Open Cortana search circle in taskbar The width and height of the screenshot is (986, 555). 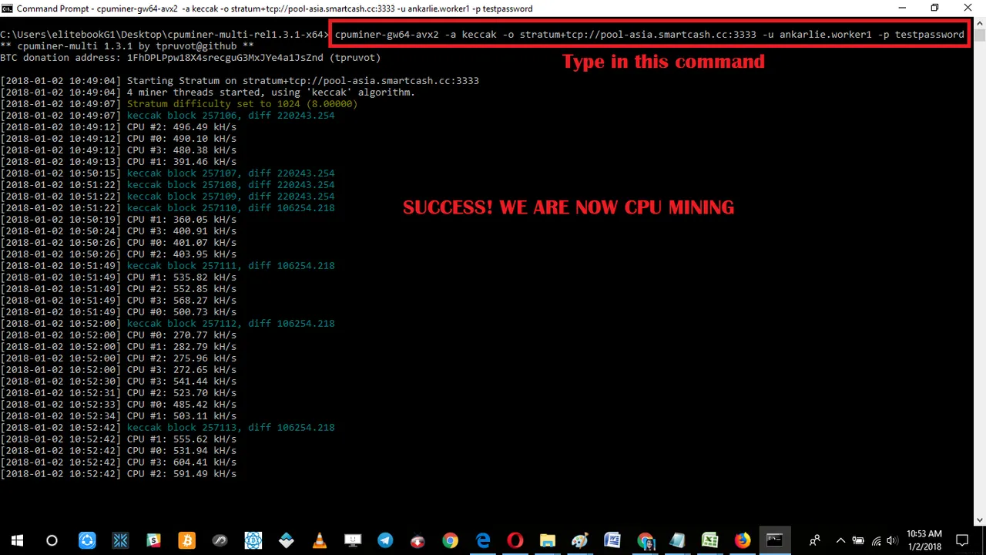[x=52, y=540]
